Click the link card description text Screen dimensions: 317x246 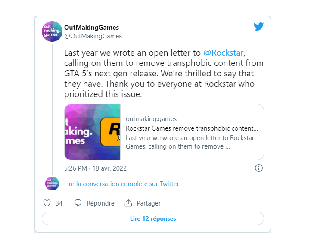pyautogui.click(x=190, y=142)
